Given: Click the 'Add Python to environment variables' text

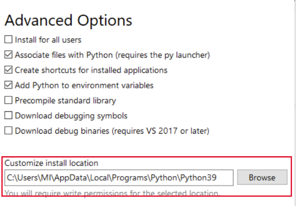Looking at the screenshot, I should 84,85.
